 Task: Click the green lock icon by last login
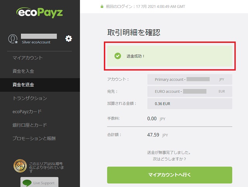coord(102,7)
